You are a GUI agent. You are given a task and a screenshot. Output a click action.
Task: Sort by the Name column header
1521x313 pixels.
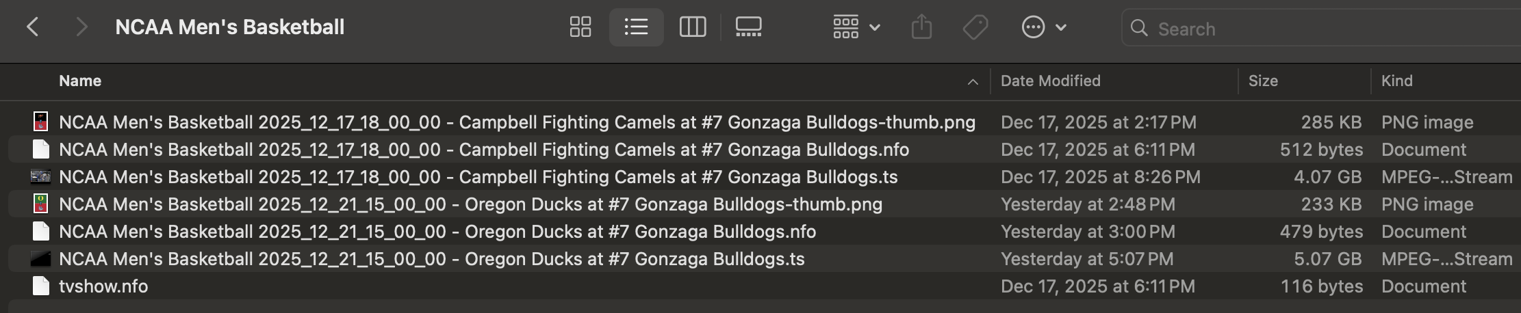[x=80, y=81]
